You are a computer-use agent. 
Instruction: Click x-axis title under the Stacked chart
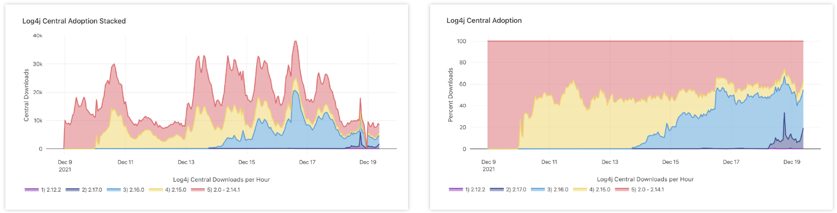pos(221,180)
